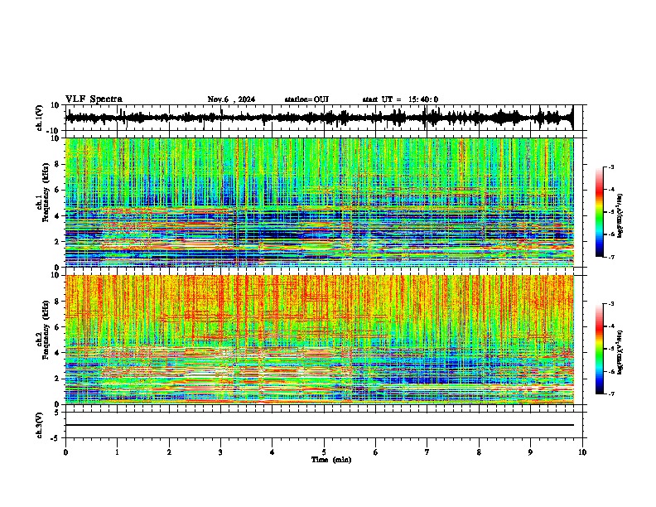The image size is (656, 507).
Task: Click the "10" tick on the time axis
Action: (x=582, y=452)
